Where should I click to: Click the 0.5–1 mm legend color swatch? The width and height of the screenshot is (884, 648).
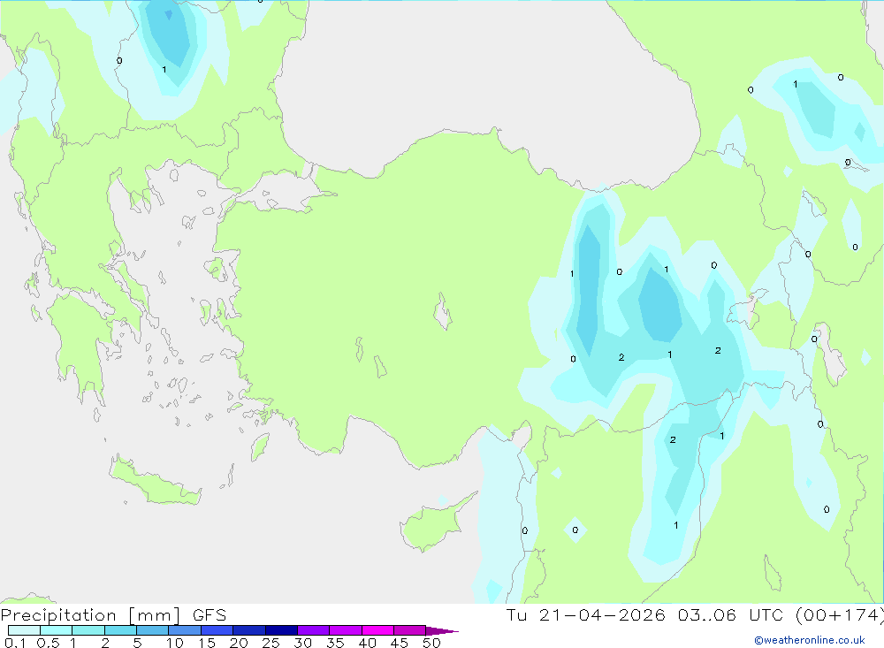tap(57, 630)
